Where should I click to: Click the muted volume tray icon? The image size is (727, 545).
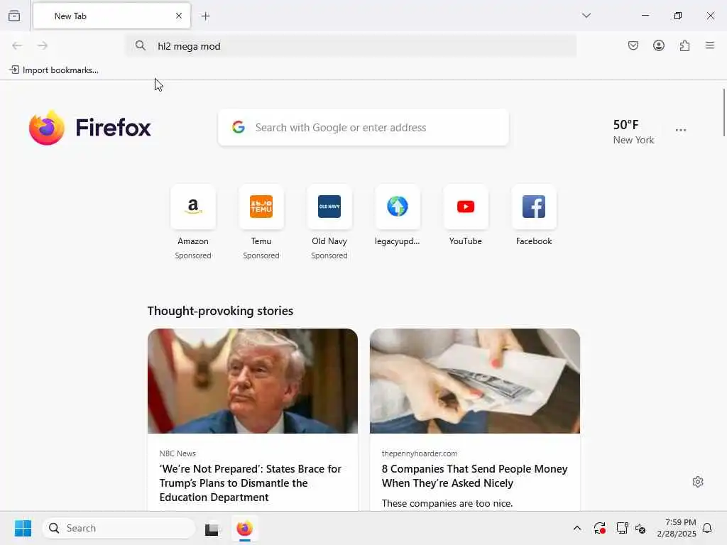point(641,528)
